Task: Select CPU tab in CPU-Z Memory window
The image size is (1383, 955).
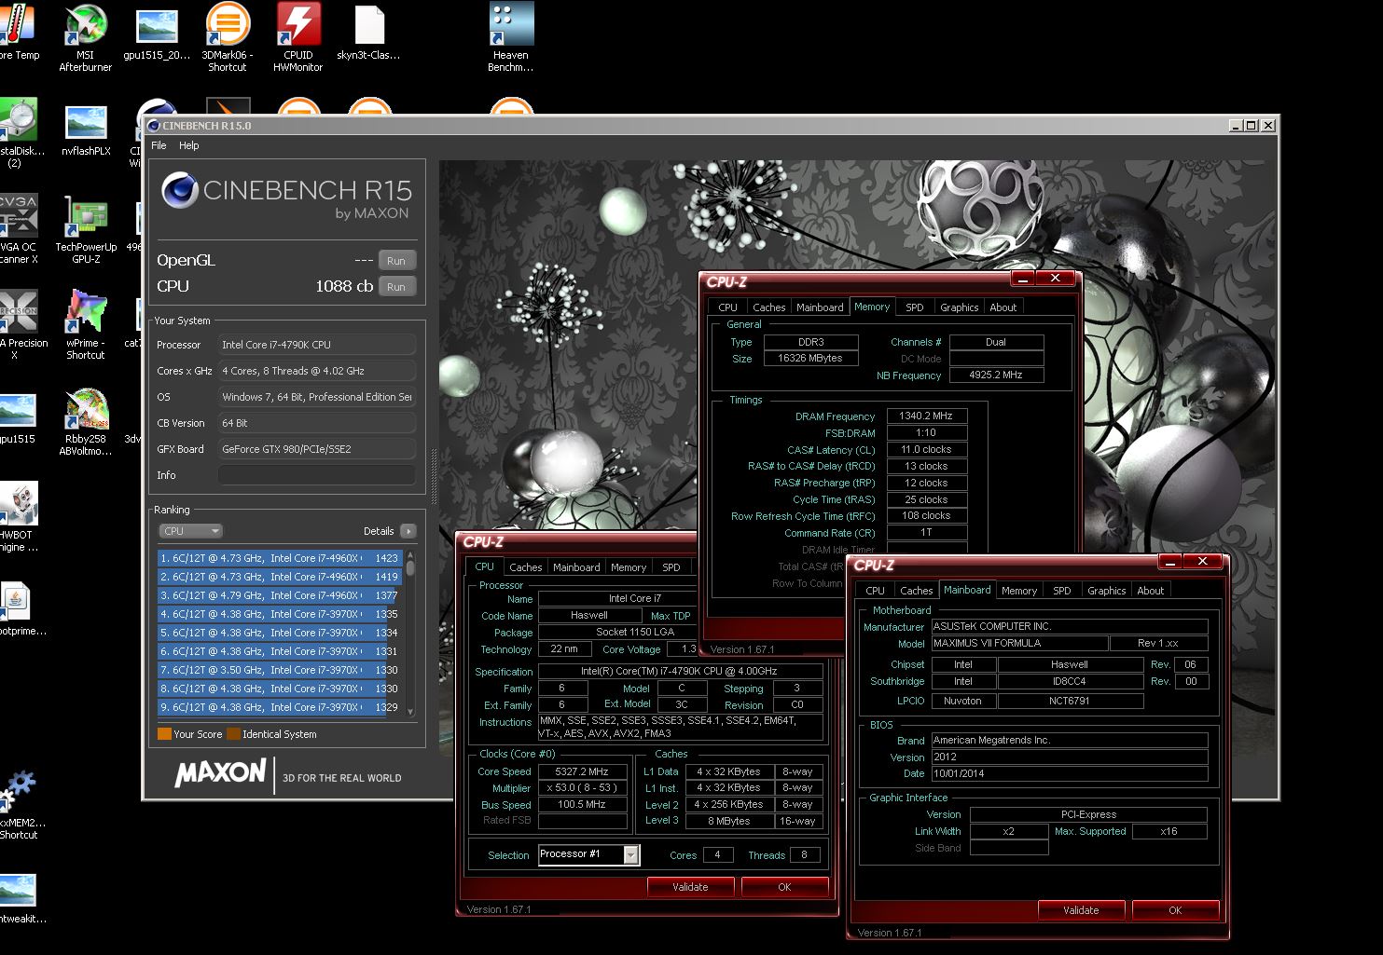Action: [x=727, y=307]
